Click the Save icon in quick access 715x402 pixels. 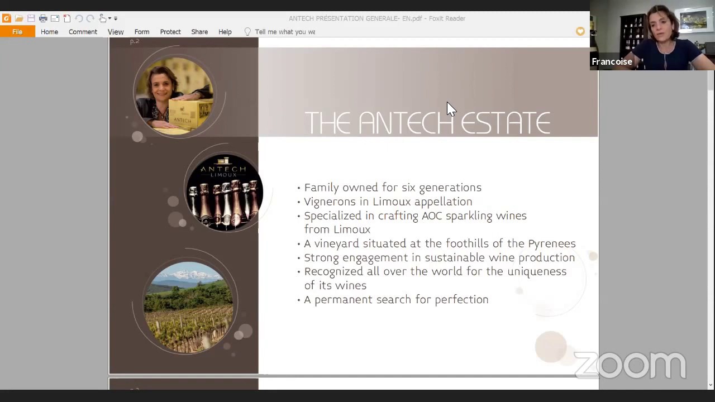click(x=31, y=18)
